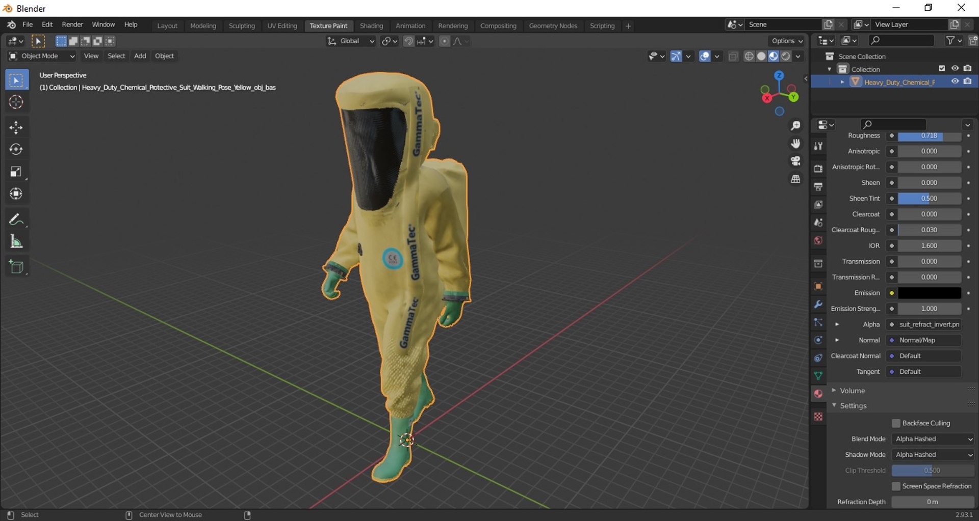Click the pan view hand icon
Viewport: 979px width, 521px height.
(x=795, y=144)
